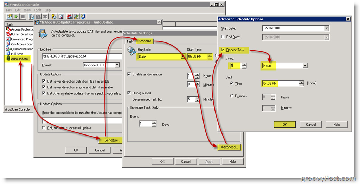Toggle Get other available updates checkbox
The height and width of the screenshot is (184, 360).
44,93
